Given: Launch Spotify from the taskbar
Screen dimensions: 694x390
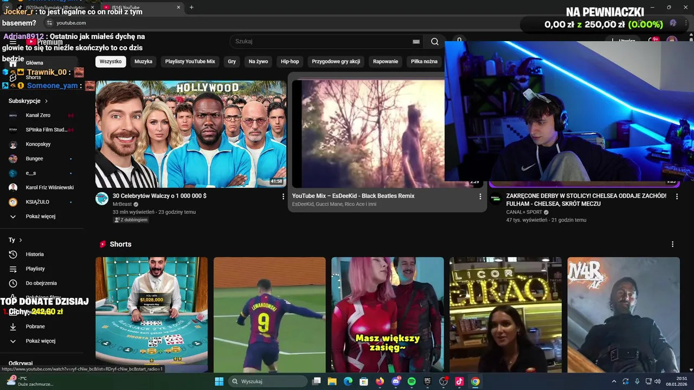Looking at the screenshot, I should pos(412,381).
